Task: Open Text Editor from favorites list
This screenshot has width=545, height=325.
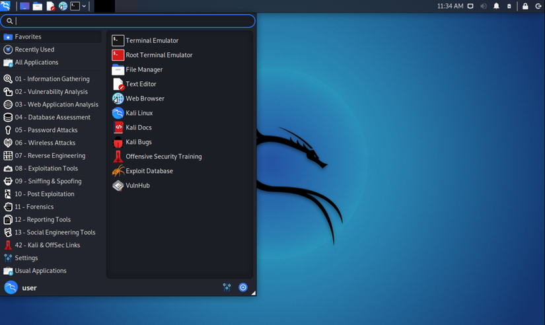Action: coord(180,84)
